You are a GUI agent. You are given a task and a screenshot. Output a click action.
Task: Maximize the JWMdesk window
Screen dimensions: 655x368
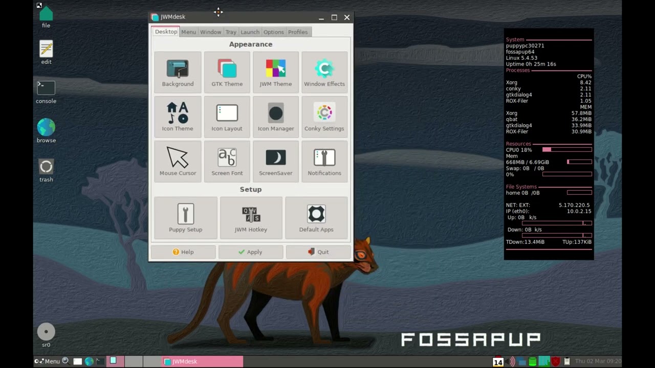(x=334, y=17)
